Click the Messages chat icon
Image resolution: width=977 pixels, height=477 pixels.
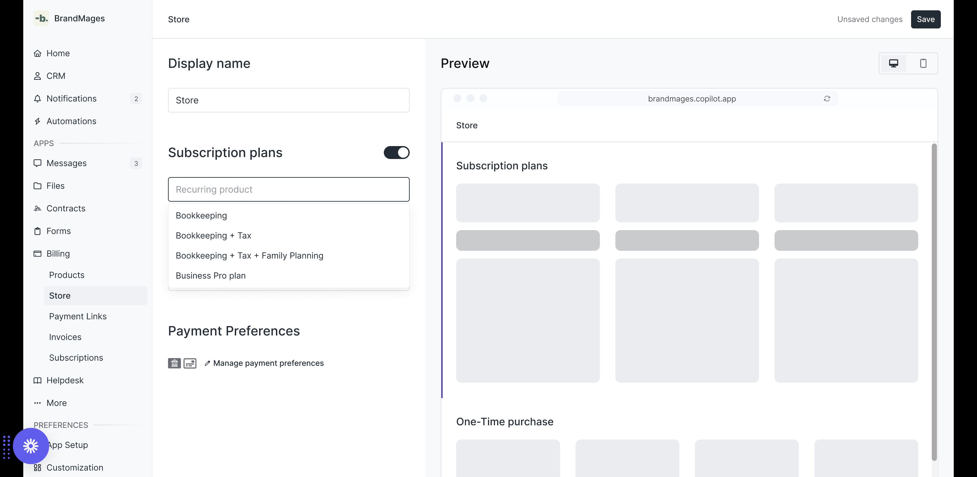[37, 163]
